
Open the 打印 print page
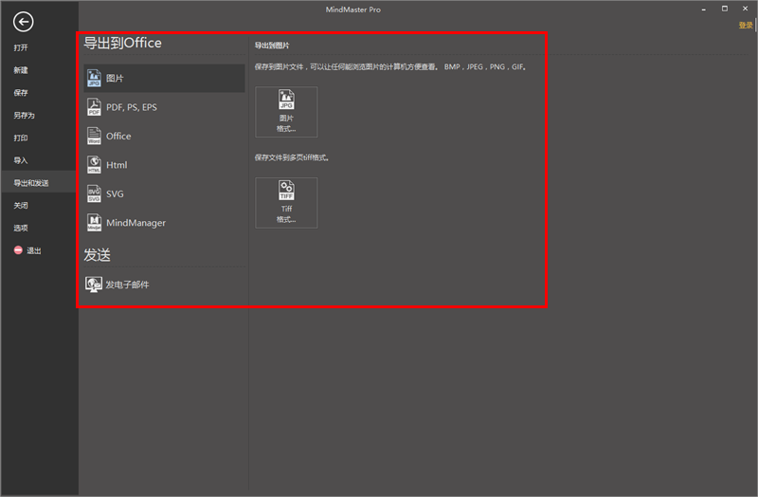coord(21,138)
